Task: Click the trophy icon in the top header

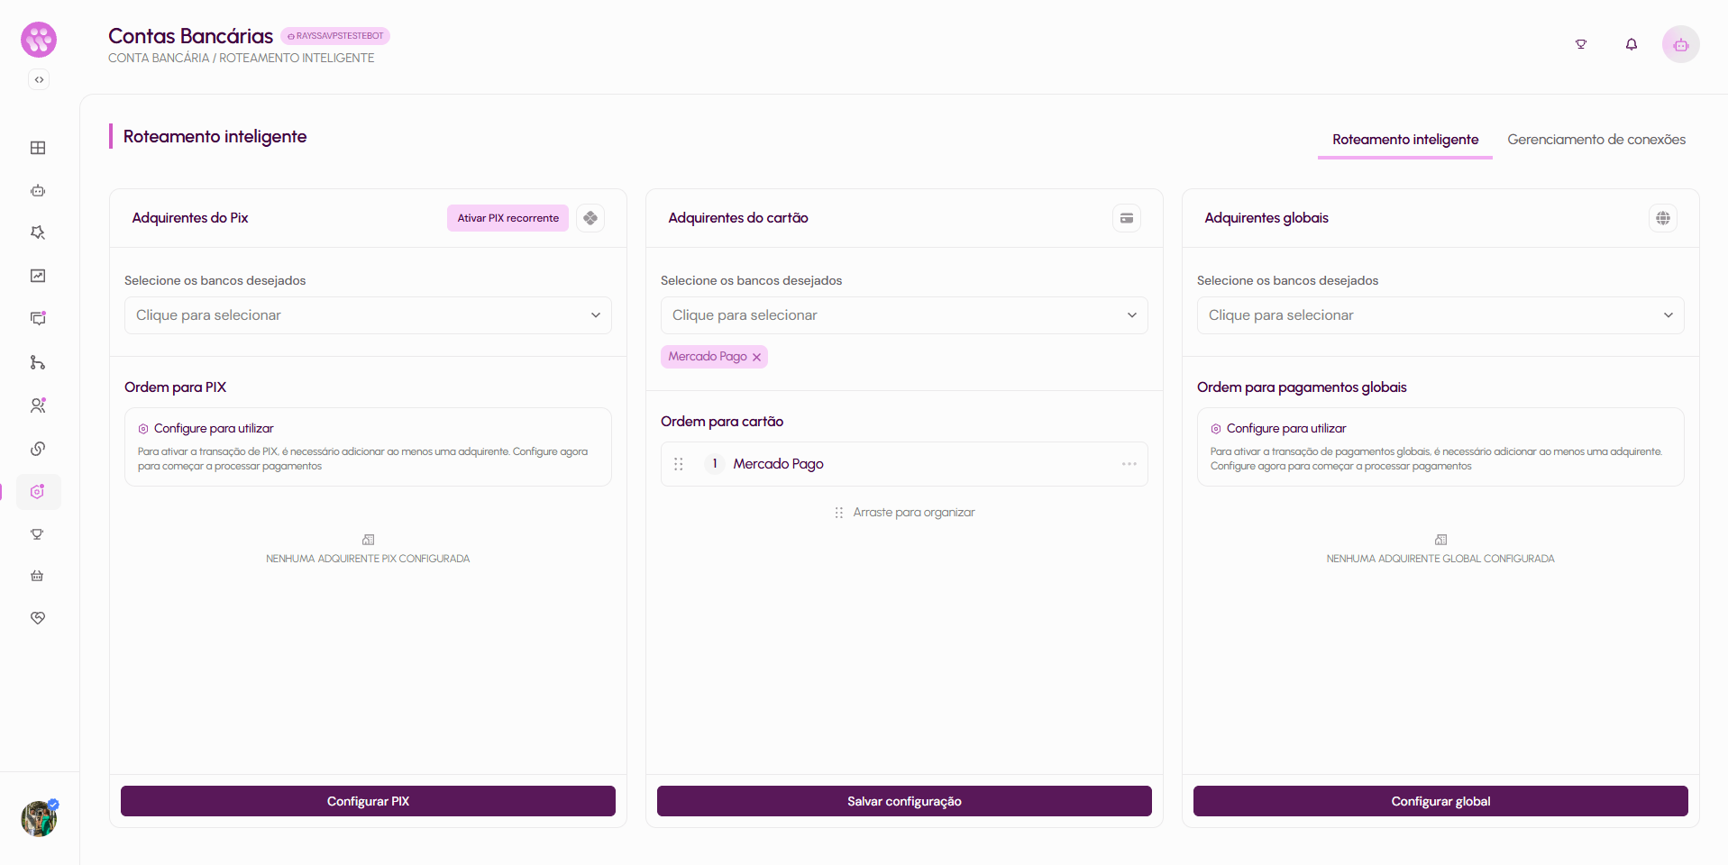Action: (x=1580, y=44)
